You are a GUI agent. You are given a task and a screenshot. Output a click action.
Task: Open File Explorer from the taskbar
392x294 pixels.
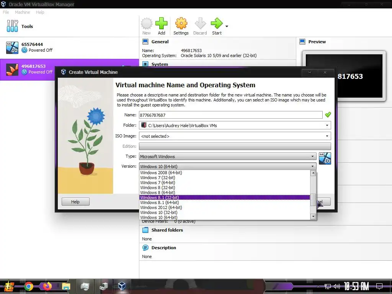(66, 286)
